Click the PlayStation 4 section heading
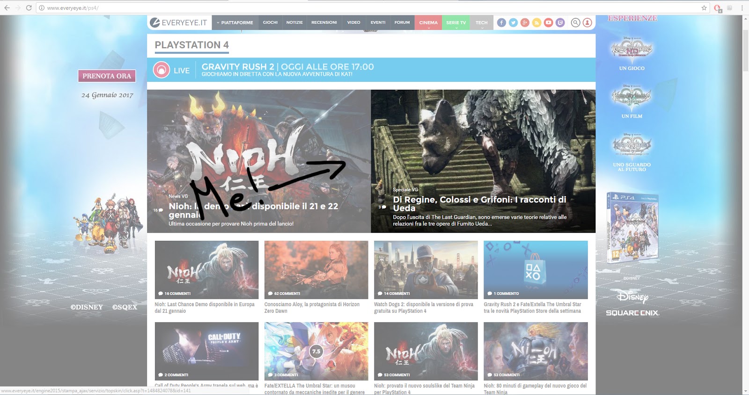749x395 pixels. pyautogui.click(x=192, y=45)
